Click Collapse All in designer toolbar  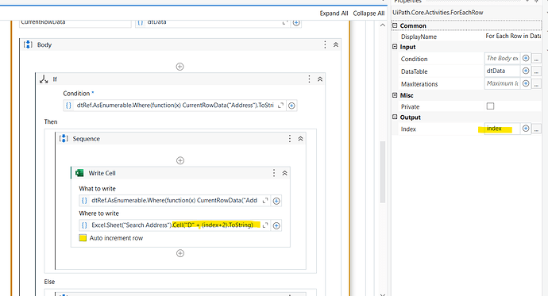pos(369,13)
